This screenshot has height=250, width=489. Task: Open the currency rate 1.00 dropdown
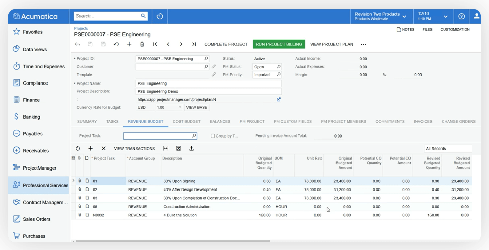(180, 107)
